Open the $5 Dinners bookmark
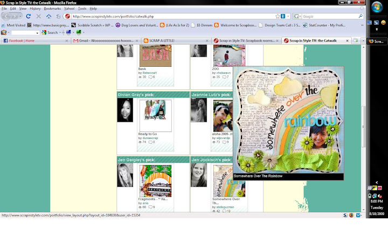Viewport: 388px width, 242px height. coord(202,25)
